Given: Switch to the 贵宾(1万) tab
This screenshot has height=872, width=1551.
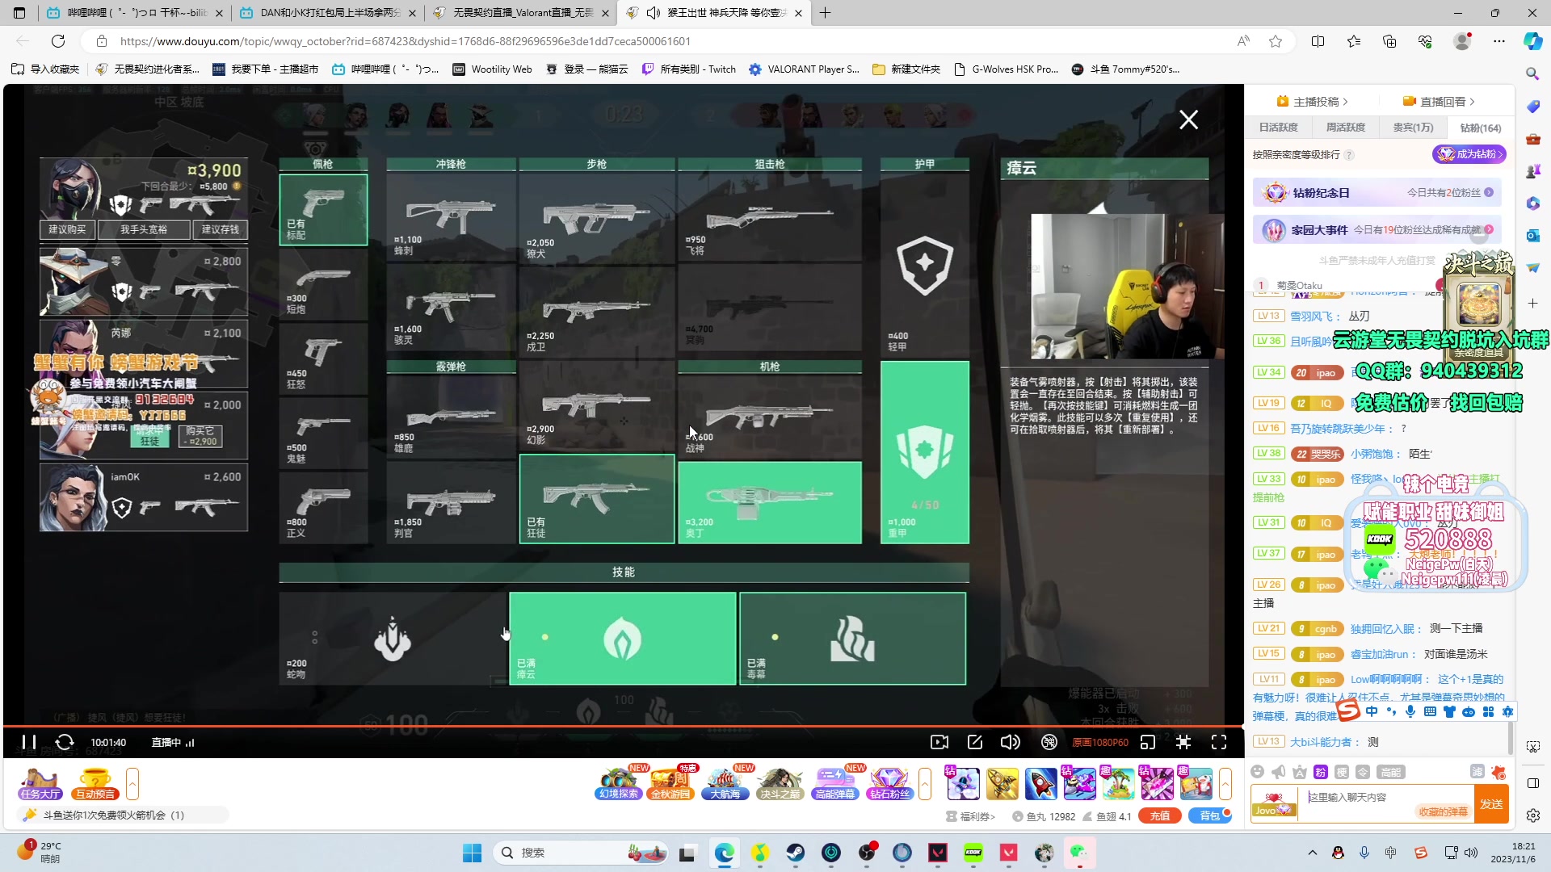Looking at the screenshot, I should pyautogui.click(x=1413, y=128).
